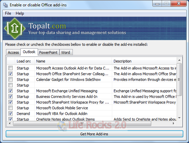The height and width of the screenshot is (143, 189).
Task: Enable Microsoft Access Outlook Add-in checkbox
Action: (11, 68)
